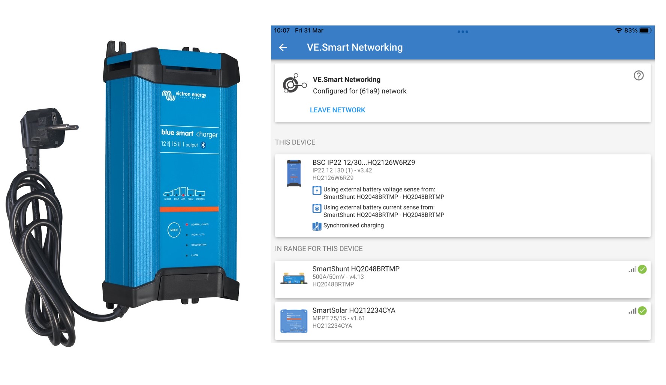Go back using the arrow icon
Screen dimensions: 666x385
[283, 47]
